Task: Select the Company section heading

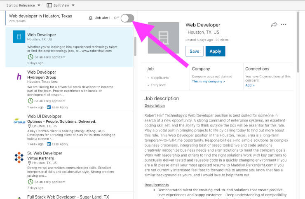Action: [201, 69]
